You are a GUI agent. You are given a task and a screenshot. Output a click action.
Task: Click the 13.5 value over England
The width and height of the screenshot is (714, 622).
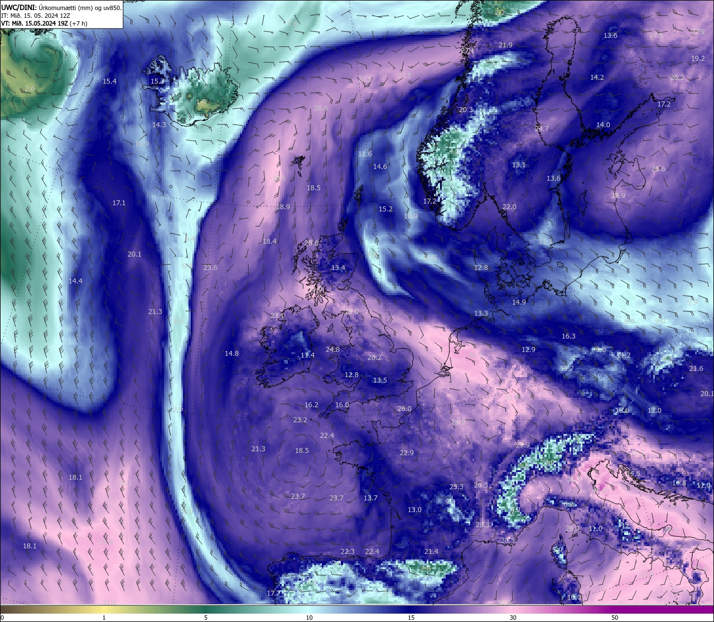pos(380,380)
